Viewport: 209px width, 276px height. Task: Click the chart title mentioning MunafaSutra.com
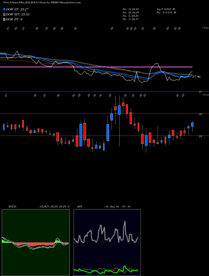coord(42,3)
